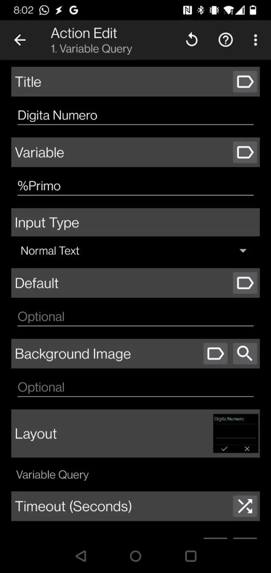Viewport: 271px width, 573px height.
Task: Select the Normal Text input type option
Action: coord(50,251)
